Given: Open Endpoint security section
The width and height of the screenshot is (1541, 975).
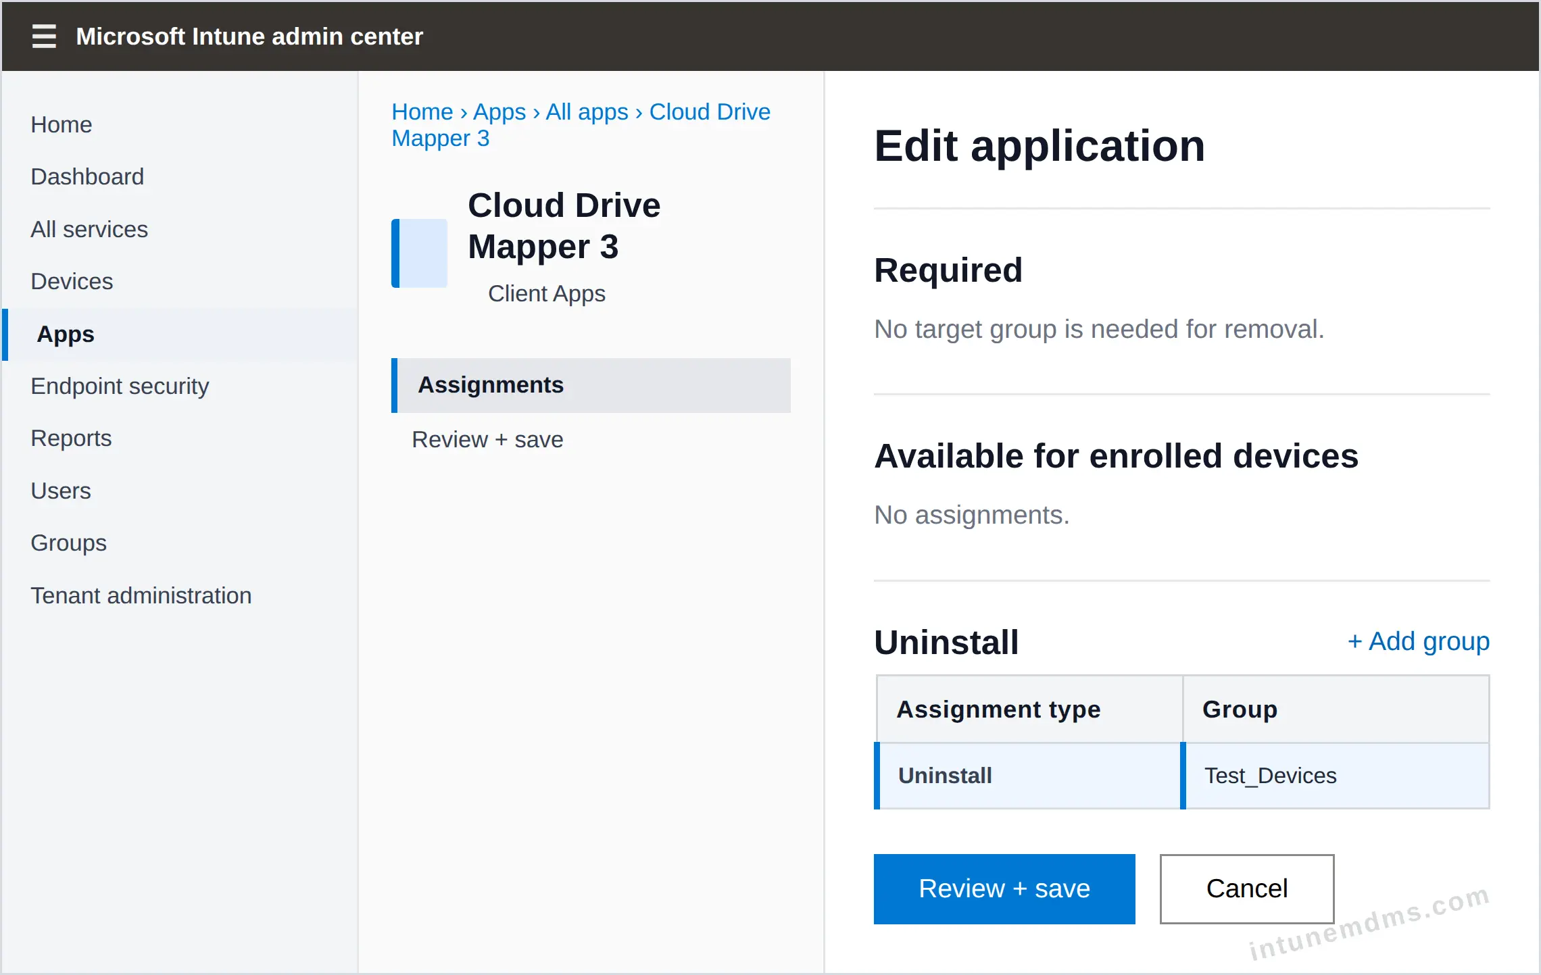Looking at the screenshot, I should click(120, 386).
